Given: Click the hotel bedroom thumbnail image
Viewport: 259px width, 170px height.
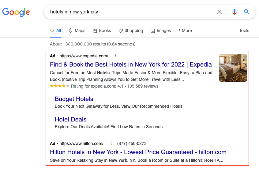Looking at the screenshot, I should pos(233,67).
